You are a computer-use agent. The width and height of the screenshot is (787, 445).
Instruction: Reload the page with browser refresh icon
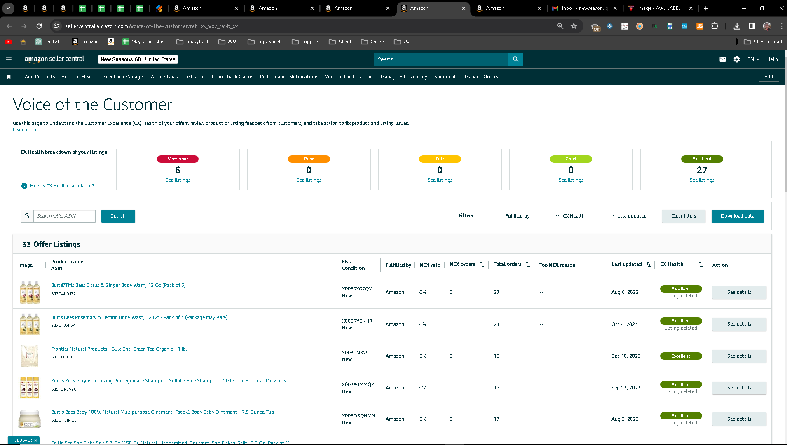[39, 26]
